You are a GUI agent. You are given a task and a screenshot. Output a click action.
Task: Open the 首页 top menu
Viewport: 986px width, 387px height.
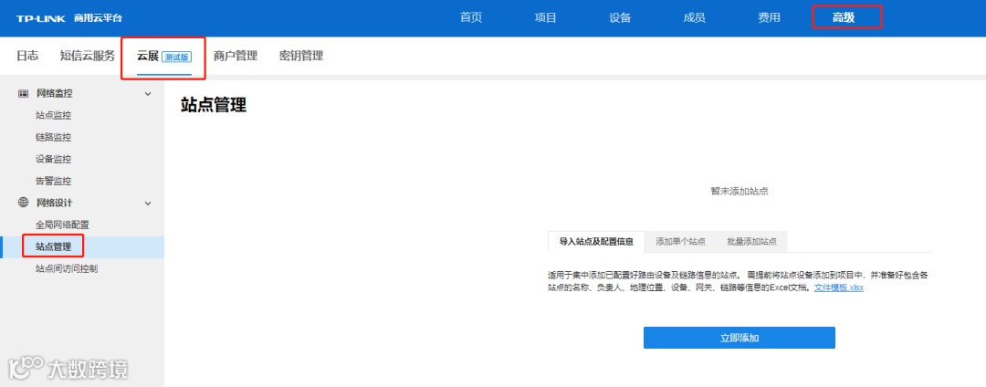pyautogui.click(x=471, y=17)
